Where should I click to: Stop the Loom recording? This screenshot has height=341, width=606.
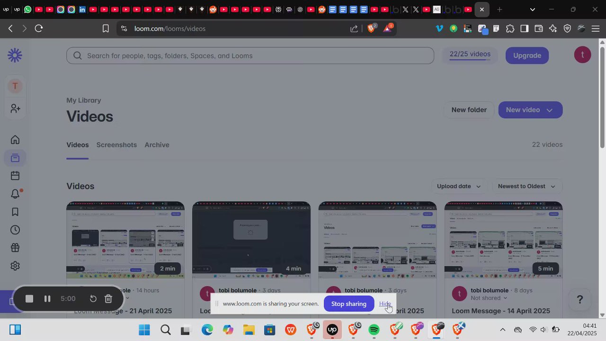pyautogui.click(x=29, y=299)
